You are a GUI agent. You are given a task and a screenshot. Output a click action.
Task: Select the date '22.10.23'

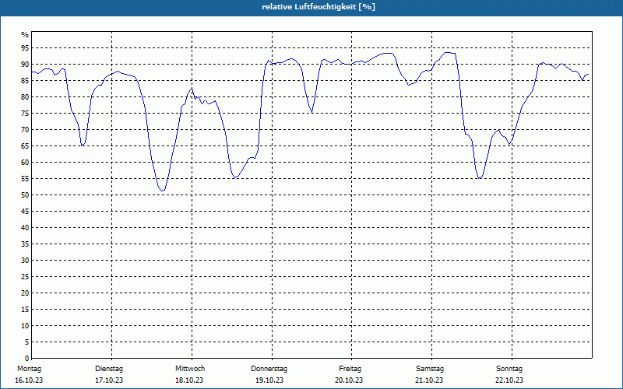point(509,380)
